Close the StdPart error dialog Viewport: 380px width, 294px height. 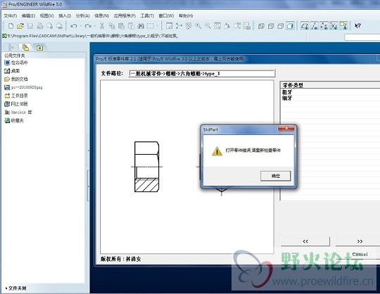point(286,128)
